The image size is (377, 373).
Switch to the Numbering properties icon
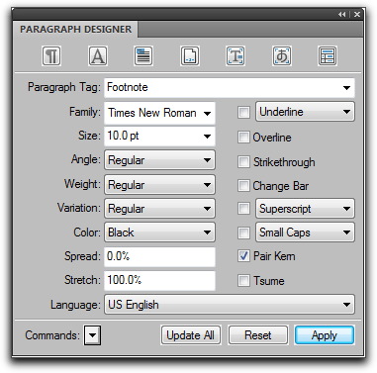(190, 56)
